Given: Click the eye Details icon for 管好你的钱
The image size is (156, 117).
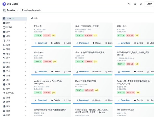Looking at the screenshot, I should 52,71.
